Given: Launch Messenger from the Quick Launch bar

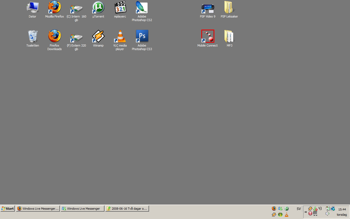Looking at the screenshot, I should 280,209.
